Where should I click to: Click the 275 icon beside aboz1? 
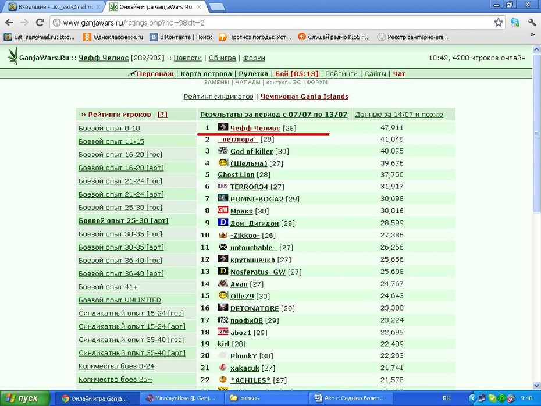coord(223,332)
